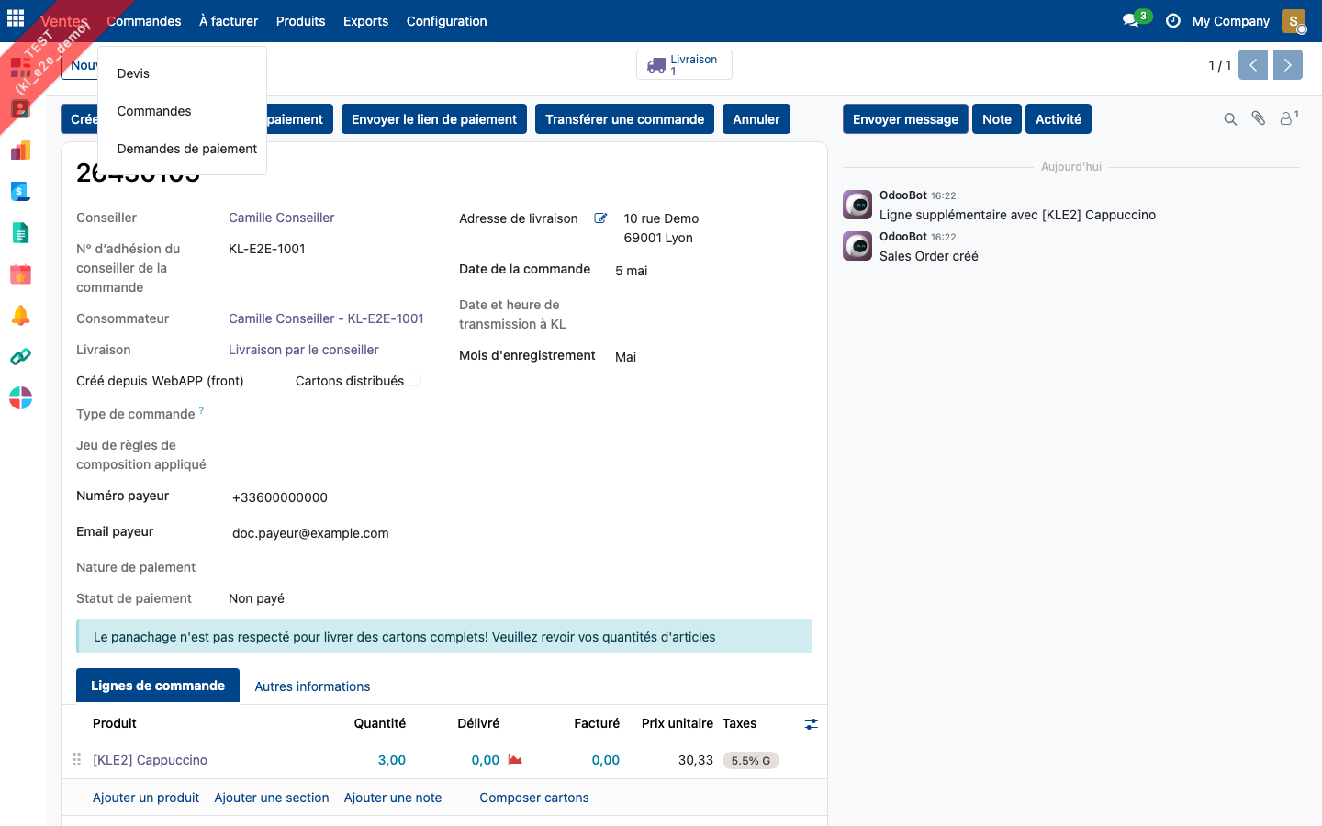This screenshot has height=826, width=1322.
Task: Open the green document app in the sidebar
Action: point(20,233)
